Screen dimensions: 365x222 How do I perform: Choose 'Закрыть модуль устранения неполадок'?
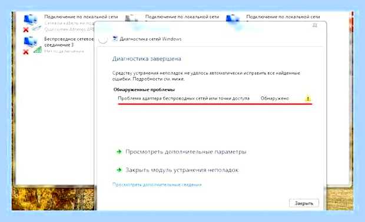(182, 170)
